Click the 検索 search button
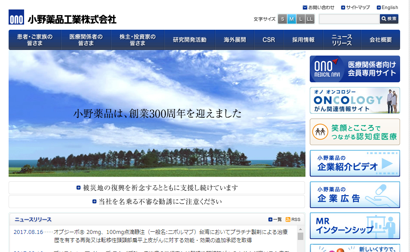Viewport: 410px width, 252px height. pyautogui.click(x=389, y=19)
